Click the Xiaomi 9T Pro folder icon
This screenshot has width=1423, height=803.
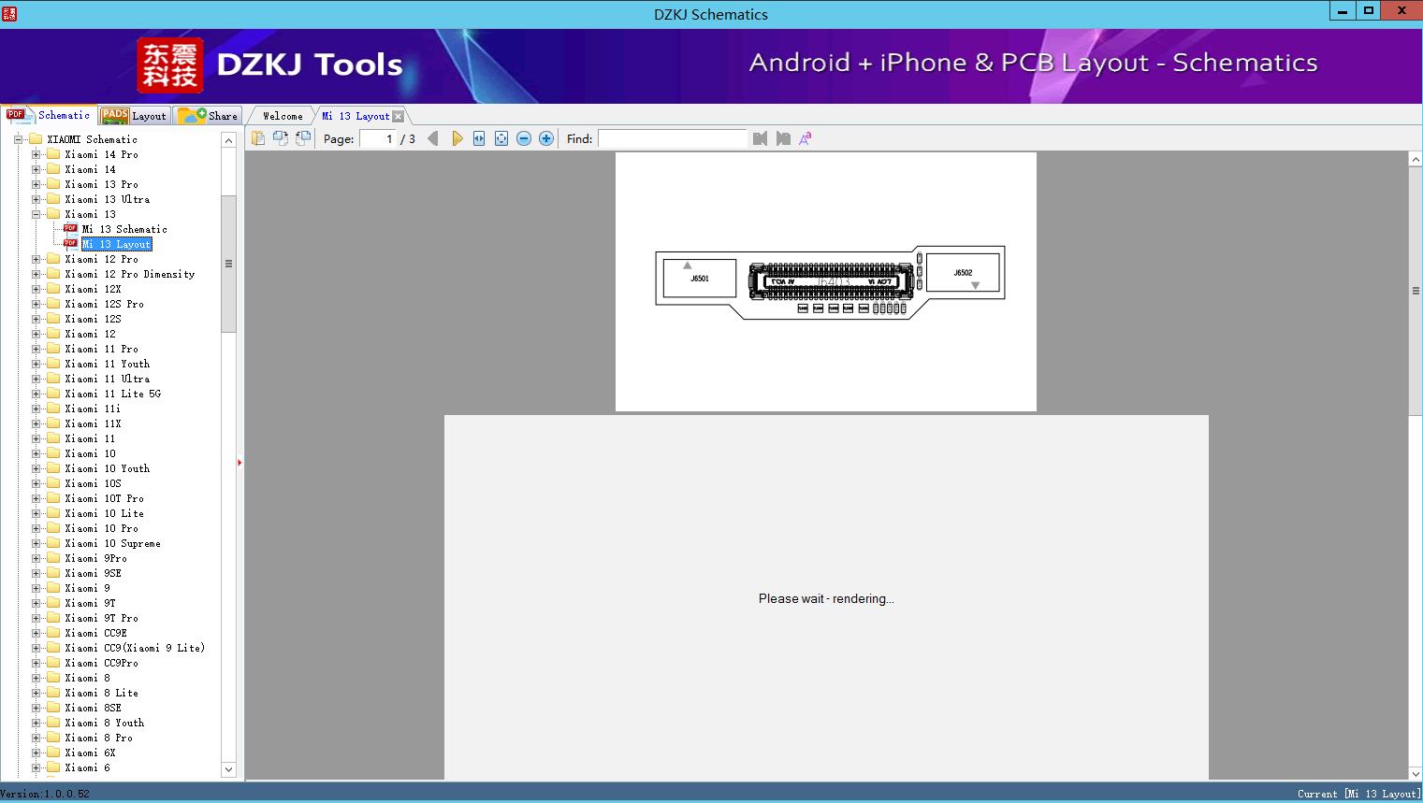[x=53, y=618]
